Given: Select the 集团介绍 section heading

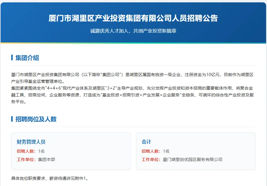Looking at the screenshot, I should point(27,58).
